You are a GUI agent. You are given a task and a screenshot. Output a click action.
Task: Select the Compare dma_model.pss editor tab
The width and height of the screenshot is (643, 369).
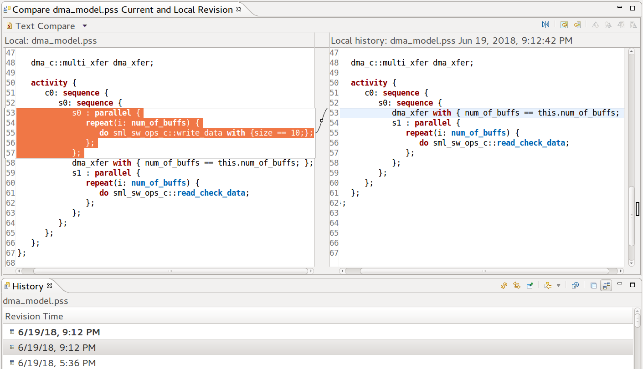pyautogui.click(x=122, y=10)
